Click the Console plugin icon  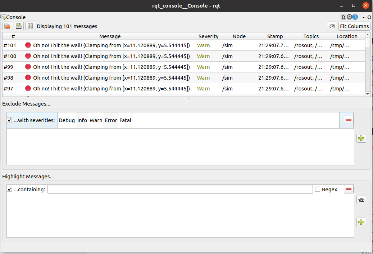coord(3,17)
